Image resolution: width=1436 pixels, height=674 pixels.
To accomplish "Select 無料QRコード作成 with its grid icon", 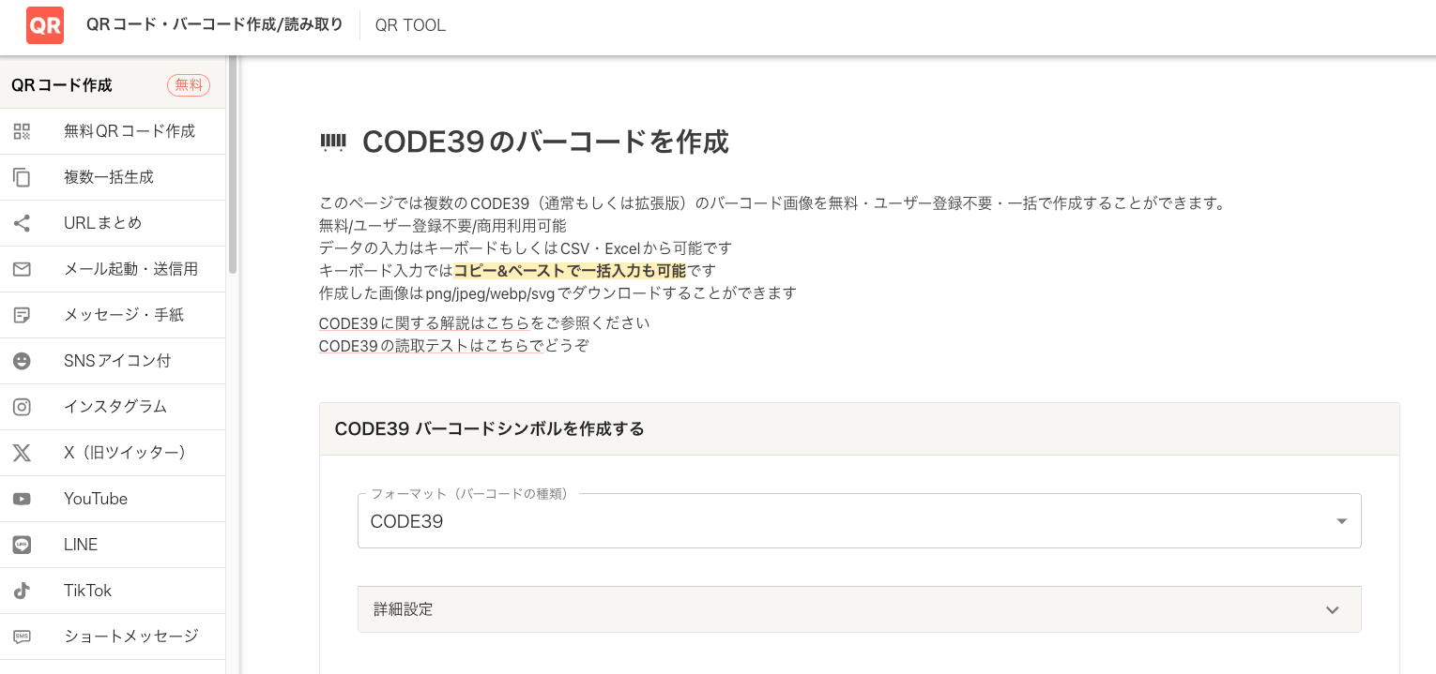I will [x=21, y=131].
